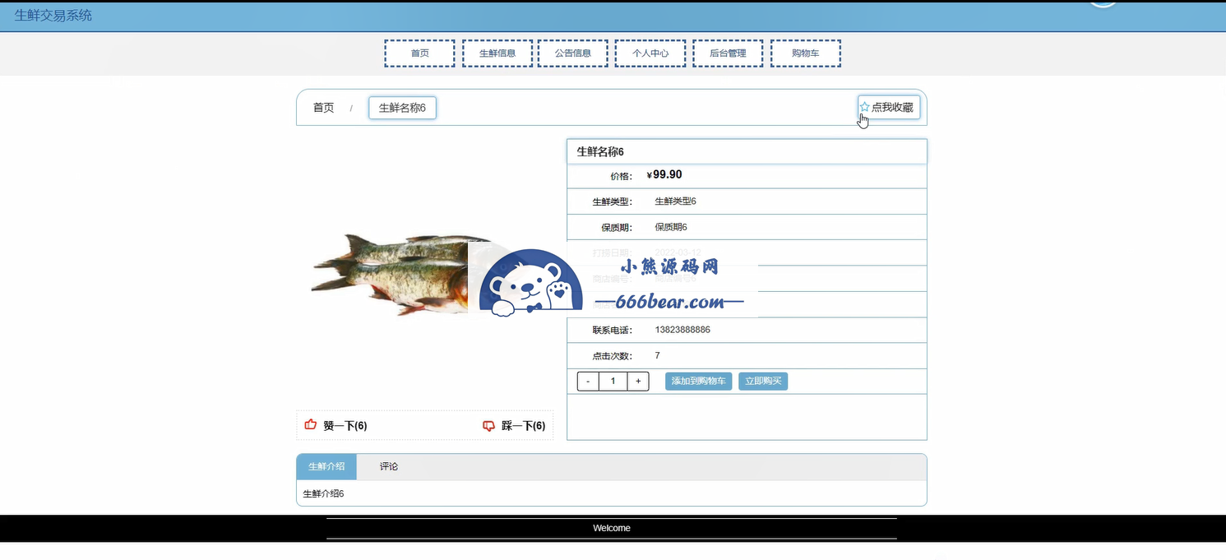Dislike the product with 踩一下(6)
Viewport: 1226px width, 560px height.
click(514, 426)
